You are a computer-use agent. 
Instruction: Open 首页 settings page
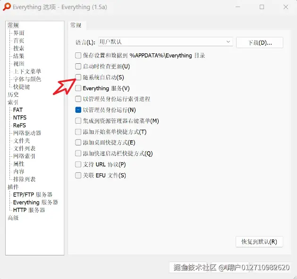18,41
